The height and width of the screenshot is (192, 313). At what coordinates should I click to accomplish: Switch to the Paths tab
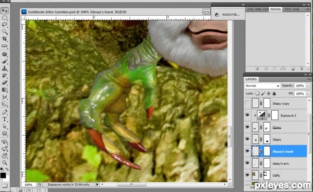click(x=275, y=9)
